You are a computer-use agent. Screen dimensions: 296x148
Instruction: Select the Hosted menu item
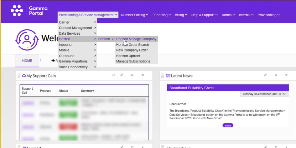pos(77,39)
